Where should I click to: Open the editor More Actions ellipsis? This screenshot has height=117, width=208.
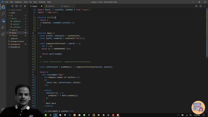click(x=205, y=6)
